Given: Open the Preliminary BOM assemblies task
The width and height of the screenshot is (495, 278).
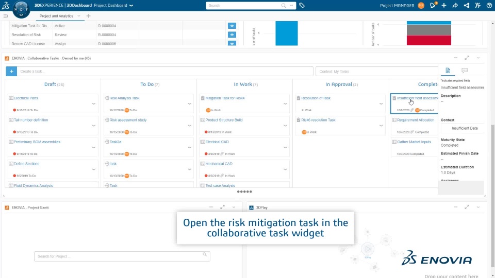Looking at the screenshot, I should click(37, 142).
